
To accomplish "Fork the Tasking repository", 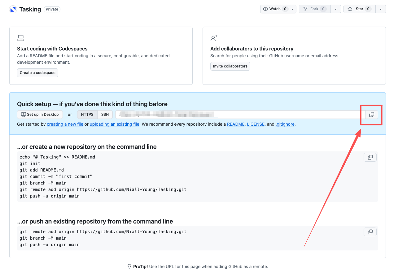I will tap(315, 9).
